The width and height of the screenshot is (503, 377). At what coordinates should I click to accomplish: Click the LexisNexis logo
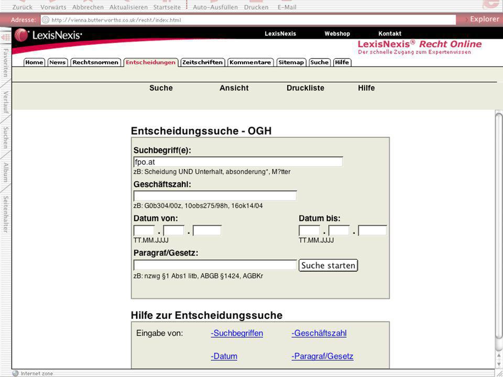click(48, 35)
